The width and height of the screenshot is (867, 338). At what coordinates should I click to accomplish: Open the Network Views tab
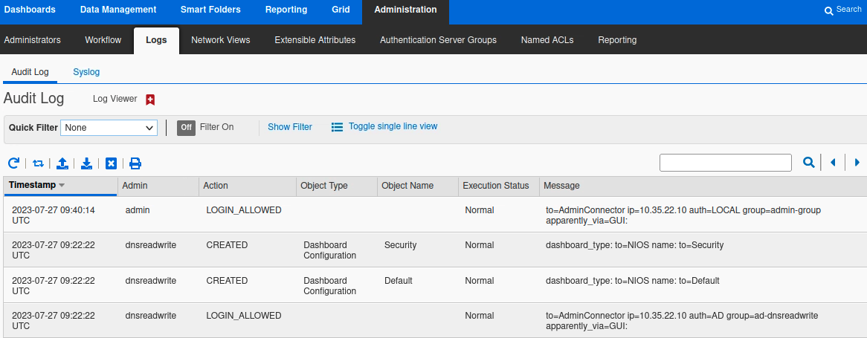click(220, 40)
